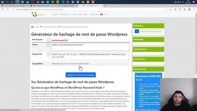Copy the Requête SQL statement
This screenshot has width=197, height=111.
point(49,55)
